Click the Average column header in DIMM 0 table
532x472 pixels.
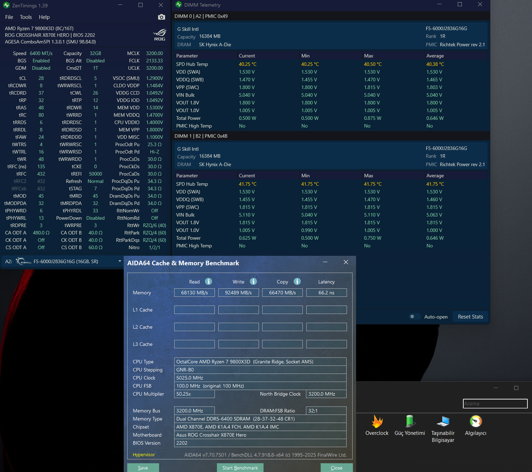(x=435, y=56)
